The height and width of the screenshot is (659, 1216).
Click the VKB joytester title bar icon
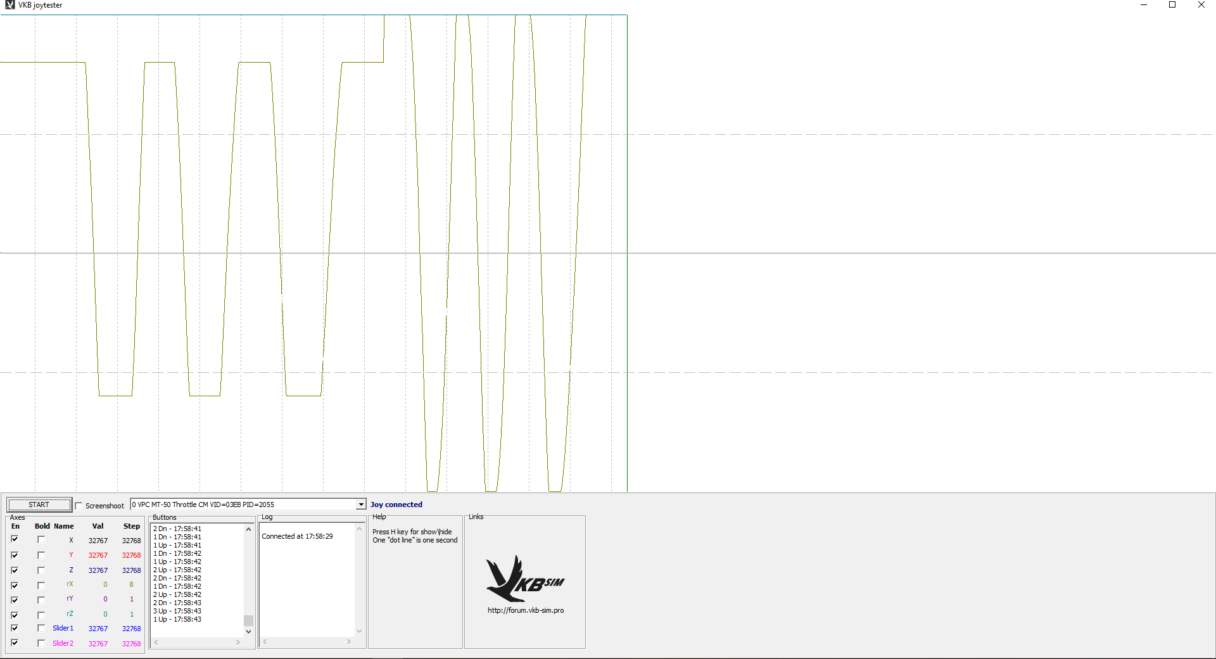(x=9, y=5)
